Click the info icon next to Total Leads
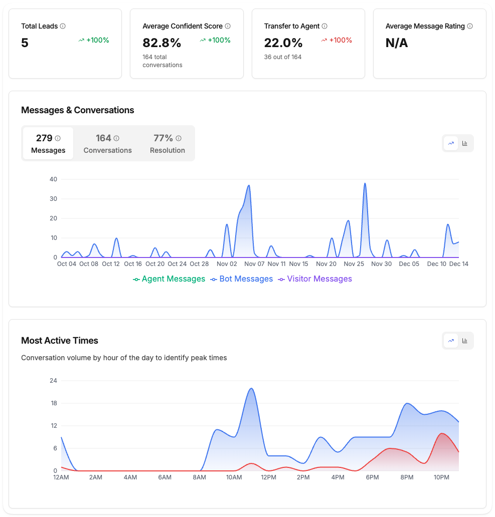The width and height of the screenshot is (495, 517). tap(62, 26)
